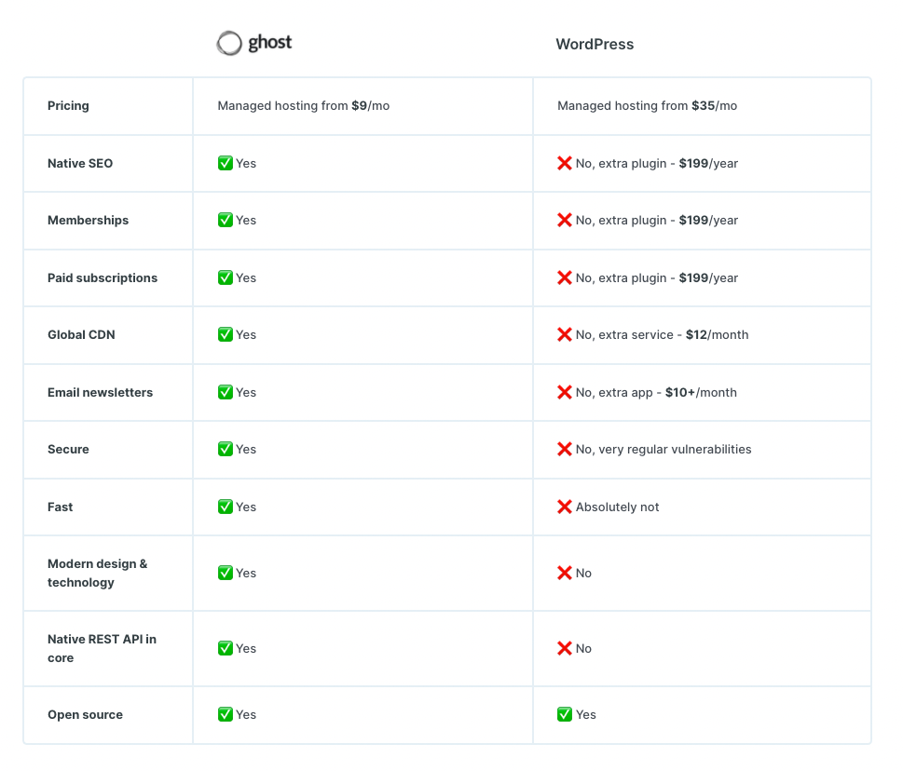
Task: Click the Open source row label
Action: coord(85,714)
